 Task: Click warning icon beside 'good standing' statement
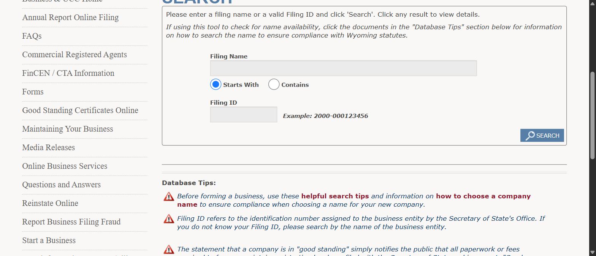coord(169,250)
